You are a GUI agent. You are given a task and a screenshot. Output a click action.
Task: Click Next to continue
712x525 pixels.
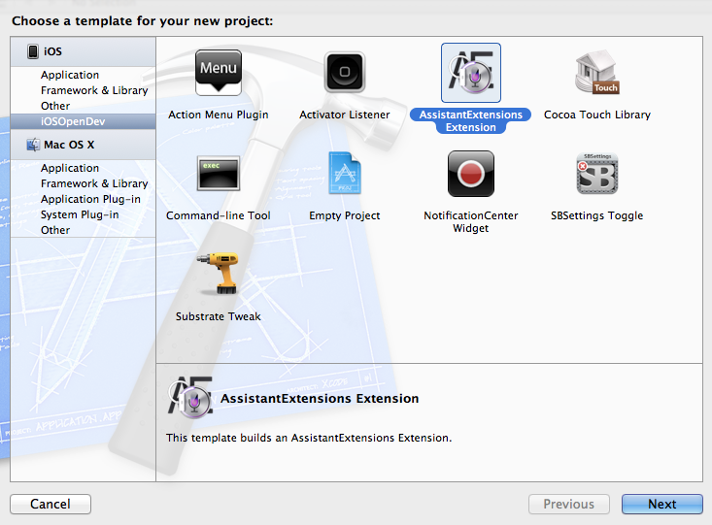[661, 504]
